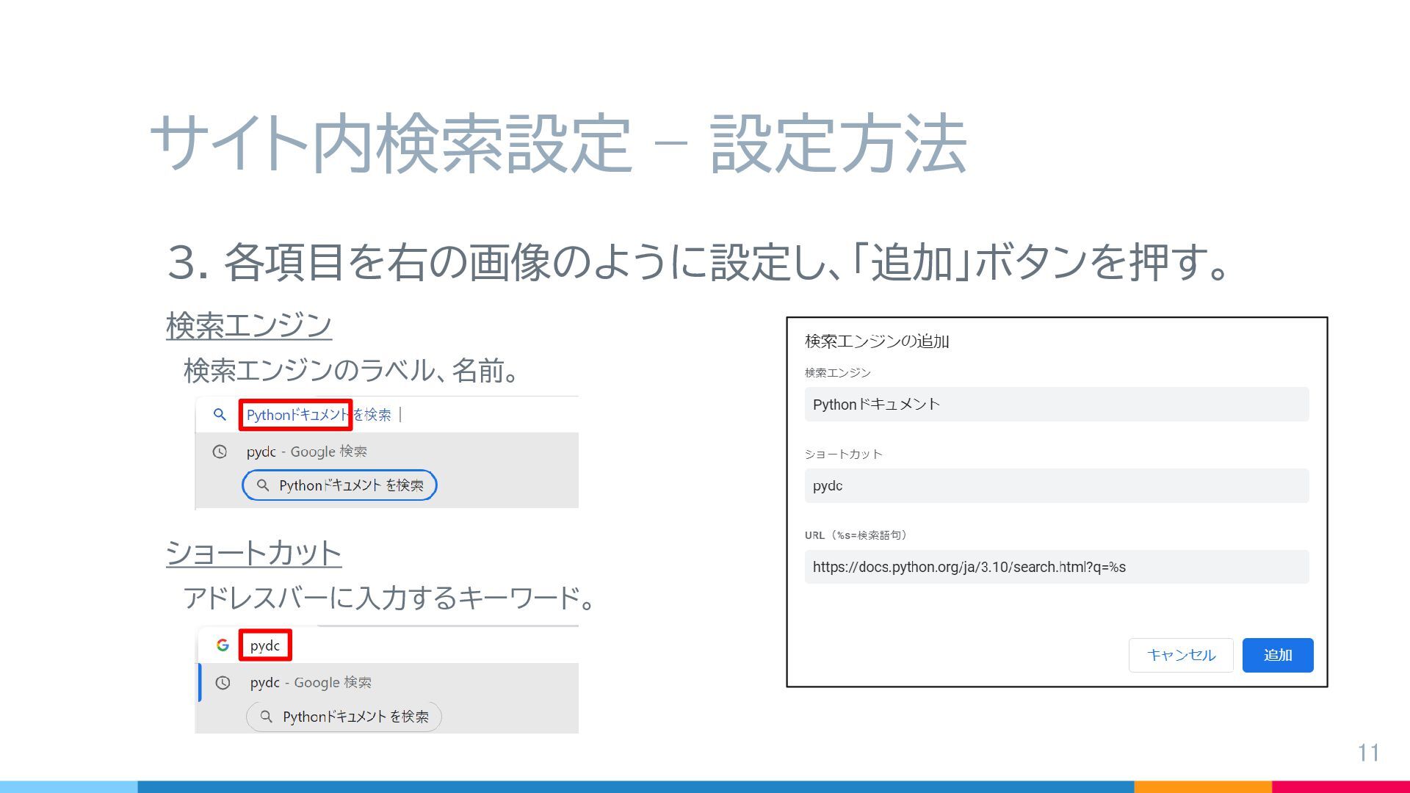The height and width of the screenshot is (793, 1410).
Task: Click the magnifier icon inside the blue-outlined chip
Action: pyautogui.click(x=263, y=485)
